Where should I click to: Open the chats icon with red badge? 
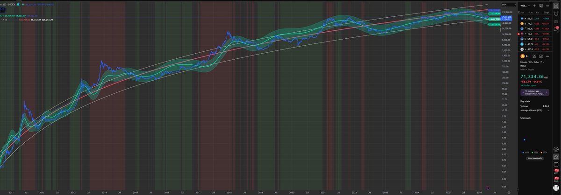pos(556,29)
